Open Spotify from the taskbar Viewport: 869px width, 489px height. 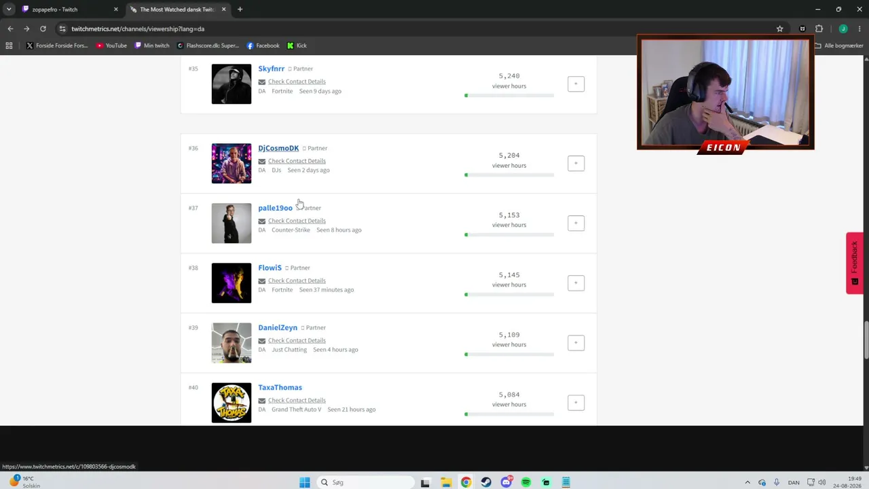coord(526,482)
